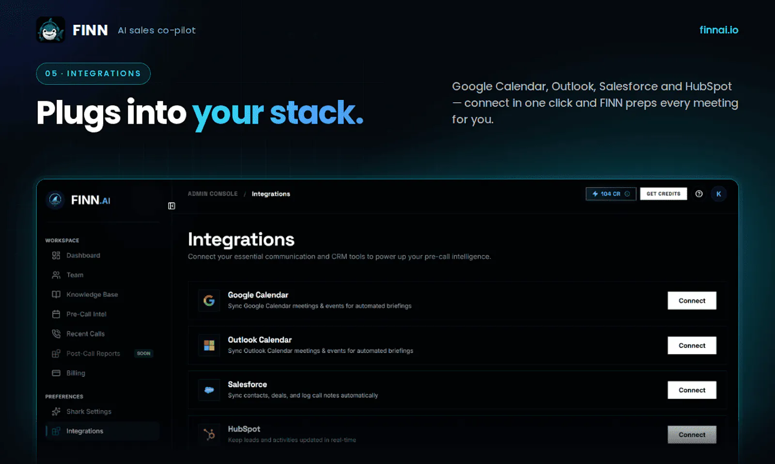Image resolution: width=775 pixels, height=464 pixels.
Task: Click Admin Console breadcrumb
Action: tap(213, 194)
